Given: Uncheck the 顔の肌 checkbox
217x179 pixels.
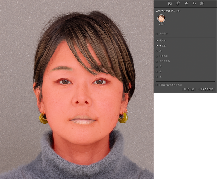Looking at the screenshot, I should click(157, 41).
